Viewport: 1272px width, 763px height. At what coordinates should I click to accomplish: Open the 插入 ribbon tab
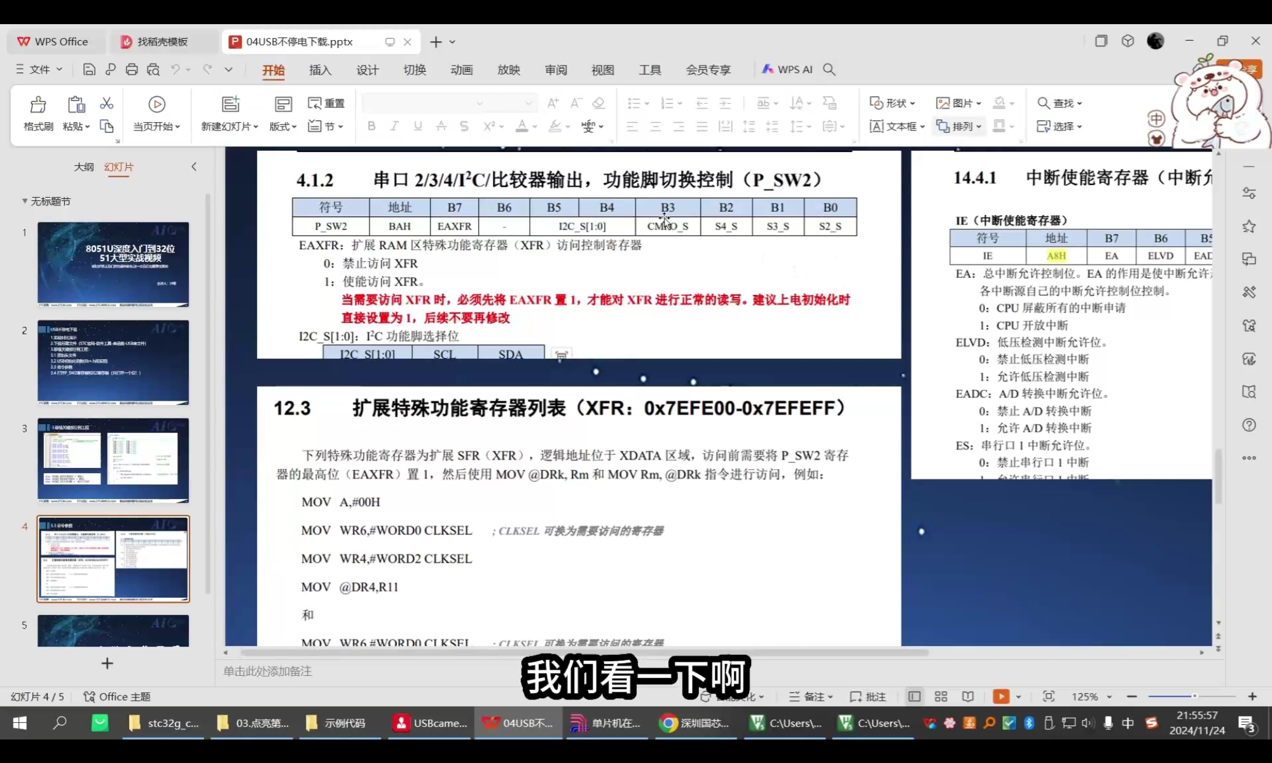(320, 70)
